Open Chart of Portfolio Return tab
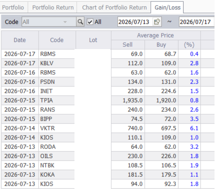216x189 pixels. click(x=114, y=7)
